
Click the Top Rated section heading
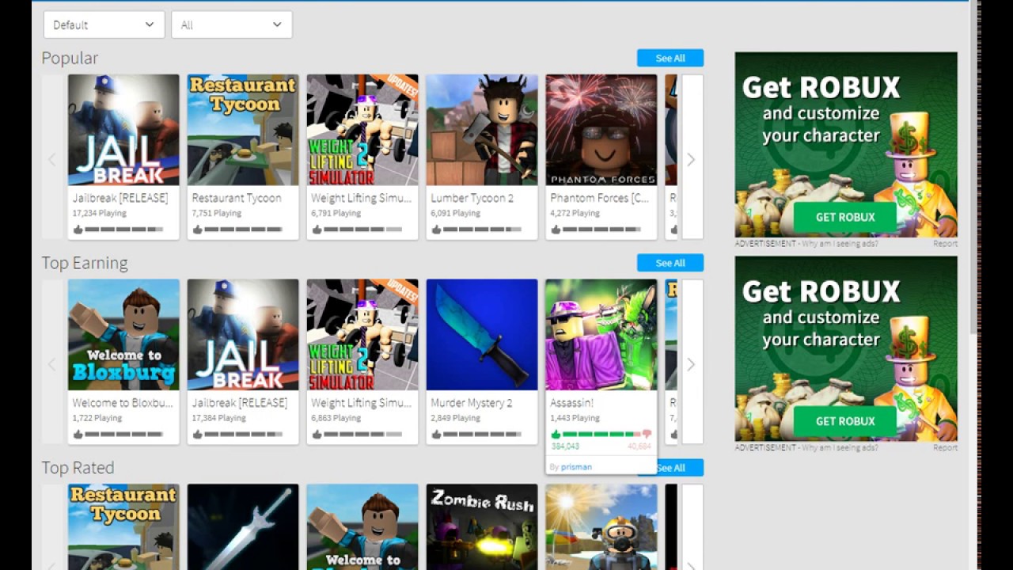(x=78, y=468)
